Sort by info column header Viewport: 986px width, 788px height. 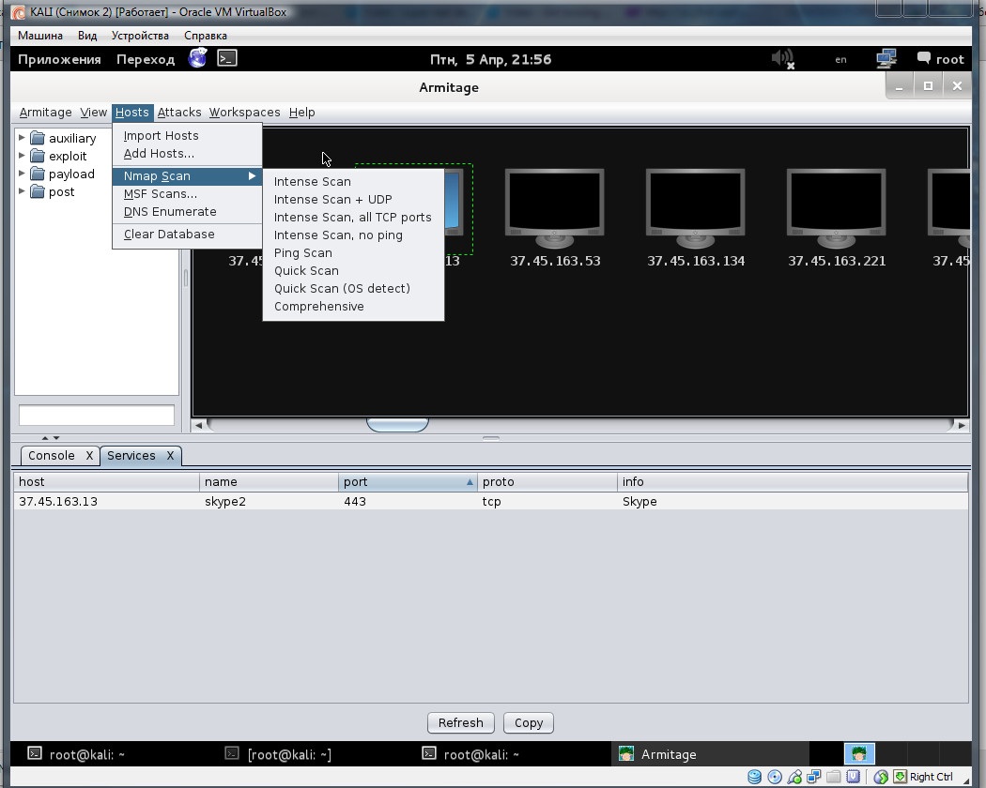pos(793,482)
